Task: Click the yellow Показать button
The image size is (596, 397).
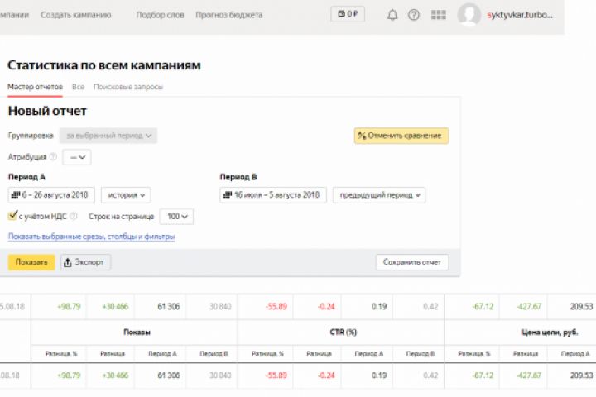Action: click(x=31, y=262)
